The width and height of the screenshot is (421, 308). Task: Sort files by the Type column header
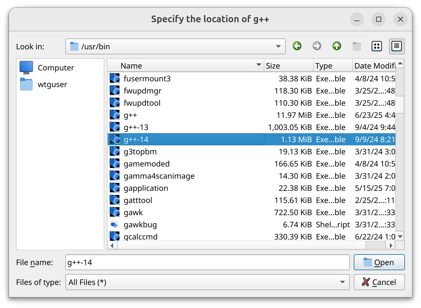[332, 66]
